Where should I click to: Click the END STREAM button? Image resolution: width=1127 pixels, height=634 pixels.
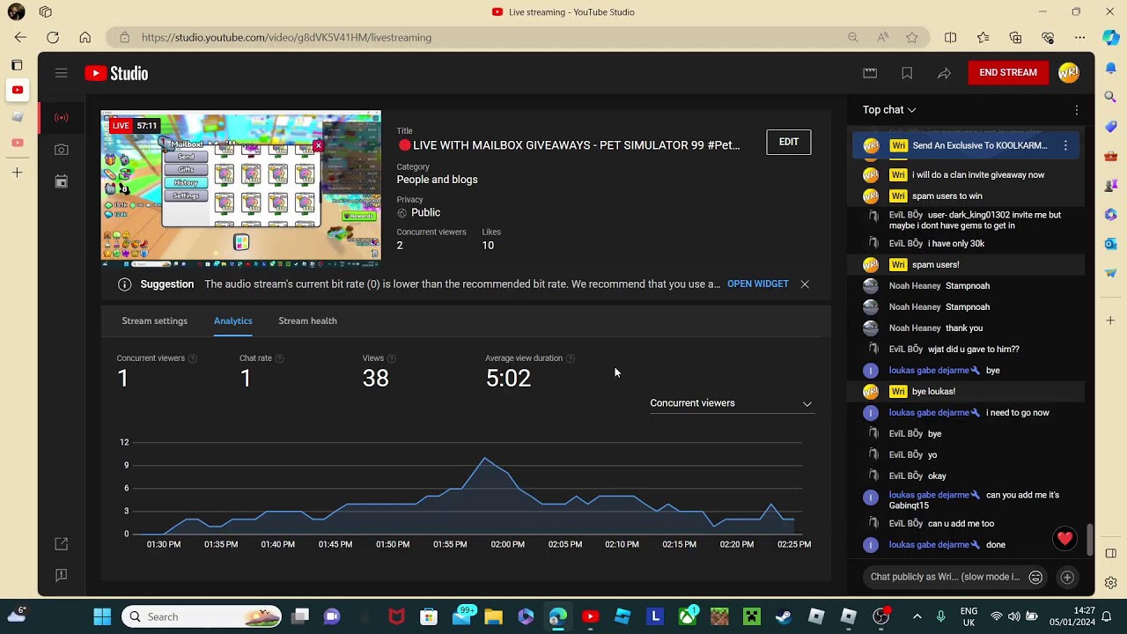1008,73
